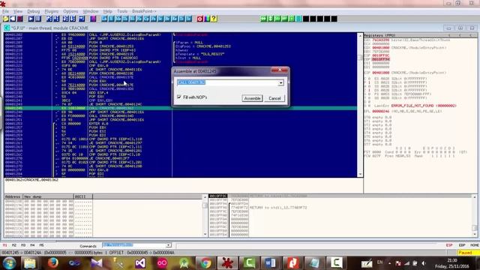The image size is (480, 270).
Task: Click the Step over toolbar icon
Action: tap(56, 19)
